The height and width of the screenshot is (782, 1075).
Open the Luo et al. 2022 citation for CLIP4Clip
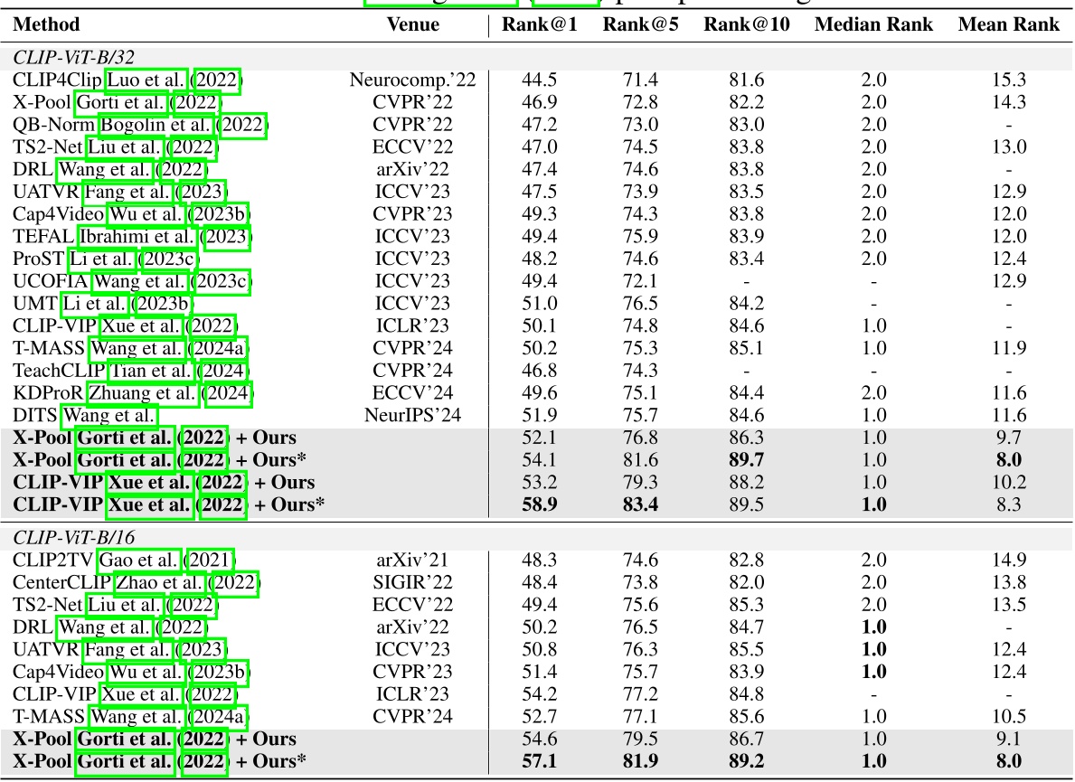pos(145,81)
